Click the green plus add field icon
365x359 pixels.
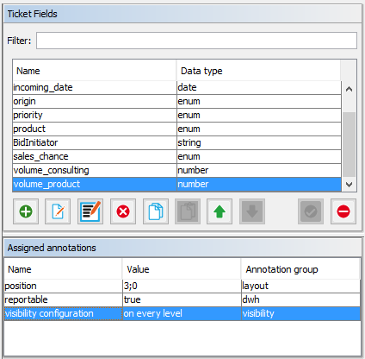(x=26, y=211)
